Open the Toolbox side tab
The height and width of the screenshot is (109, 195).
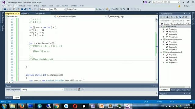click(x=3, y=28)
